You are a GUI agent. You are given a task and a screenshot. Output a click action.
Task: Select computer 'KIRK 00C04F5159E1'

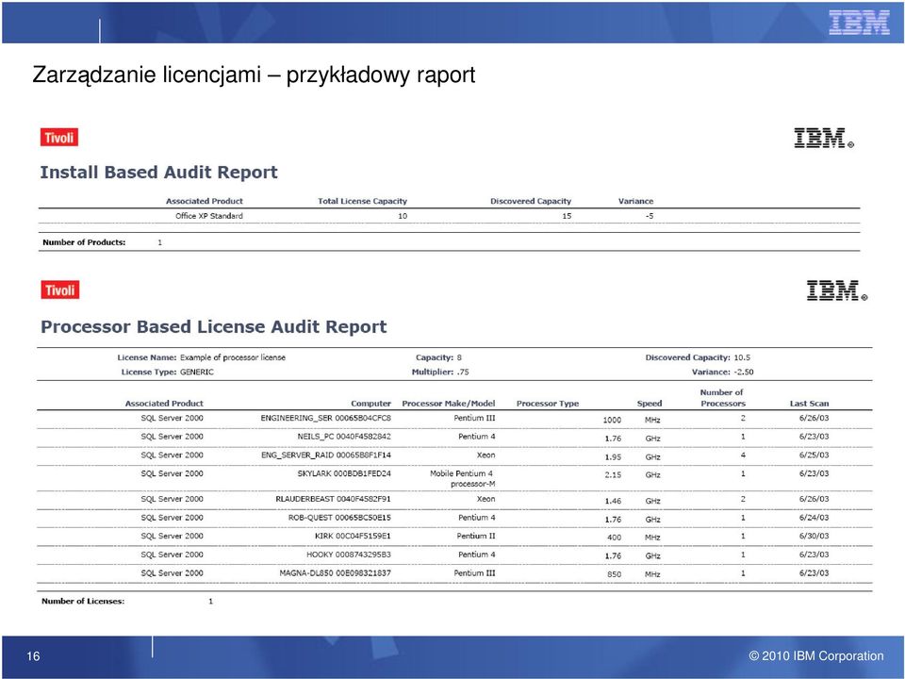353,536
